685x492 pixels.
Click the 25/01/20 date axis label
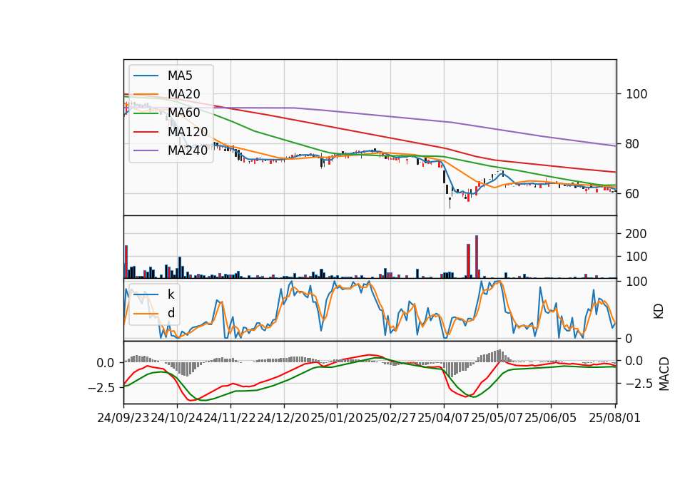click(x=337, y=418)
